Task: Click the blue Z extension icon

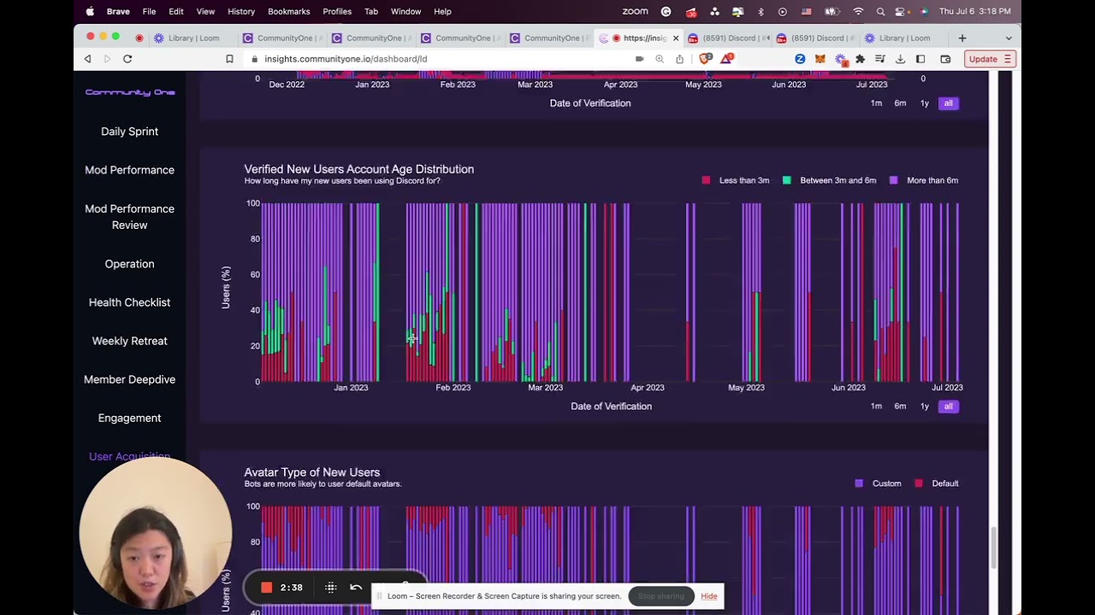Action: (x=800, y=59)
